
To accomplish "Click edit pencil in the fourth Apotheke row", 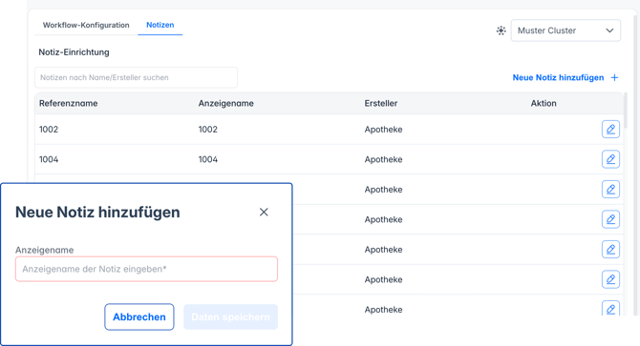I will pos(610,219).
